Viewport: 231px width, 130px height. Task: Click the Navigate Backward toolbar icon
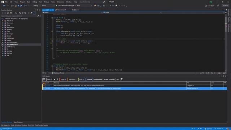tap(4, 6)
